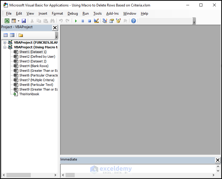
Task: Click the Sheet4 worksheet icon
Action: click(x=16, y=66)
